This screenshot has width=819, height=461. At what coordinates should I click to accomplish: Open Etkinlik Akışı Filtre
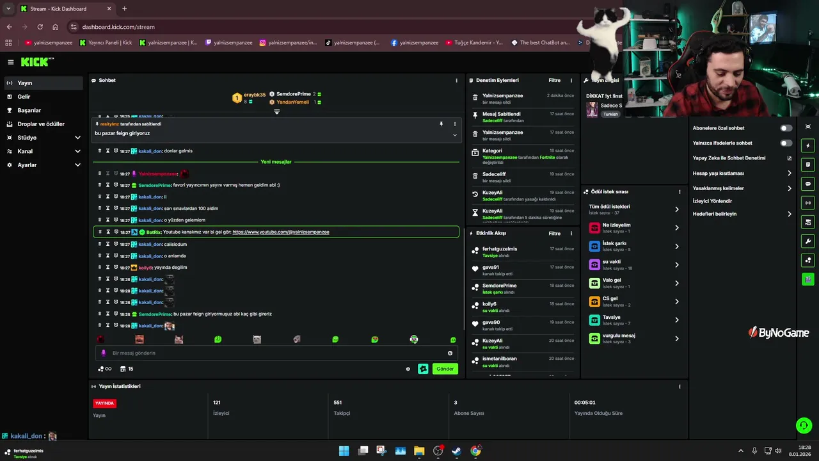point(555,234)
